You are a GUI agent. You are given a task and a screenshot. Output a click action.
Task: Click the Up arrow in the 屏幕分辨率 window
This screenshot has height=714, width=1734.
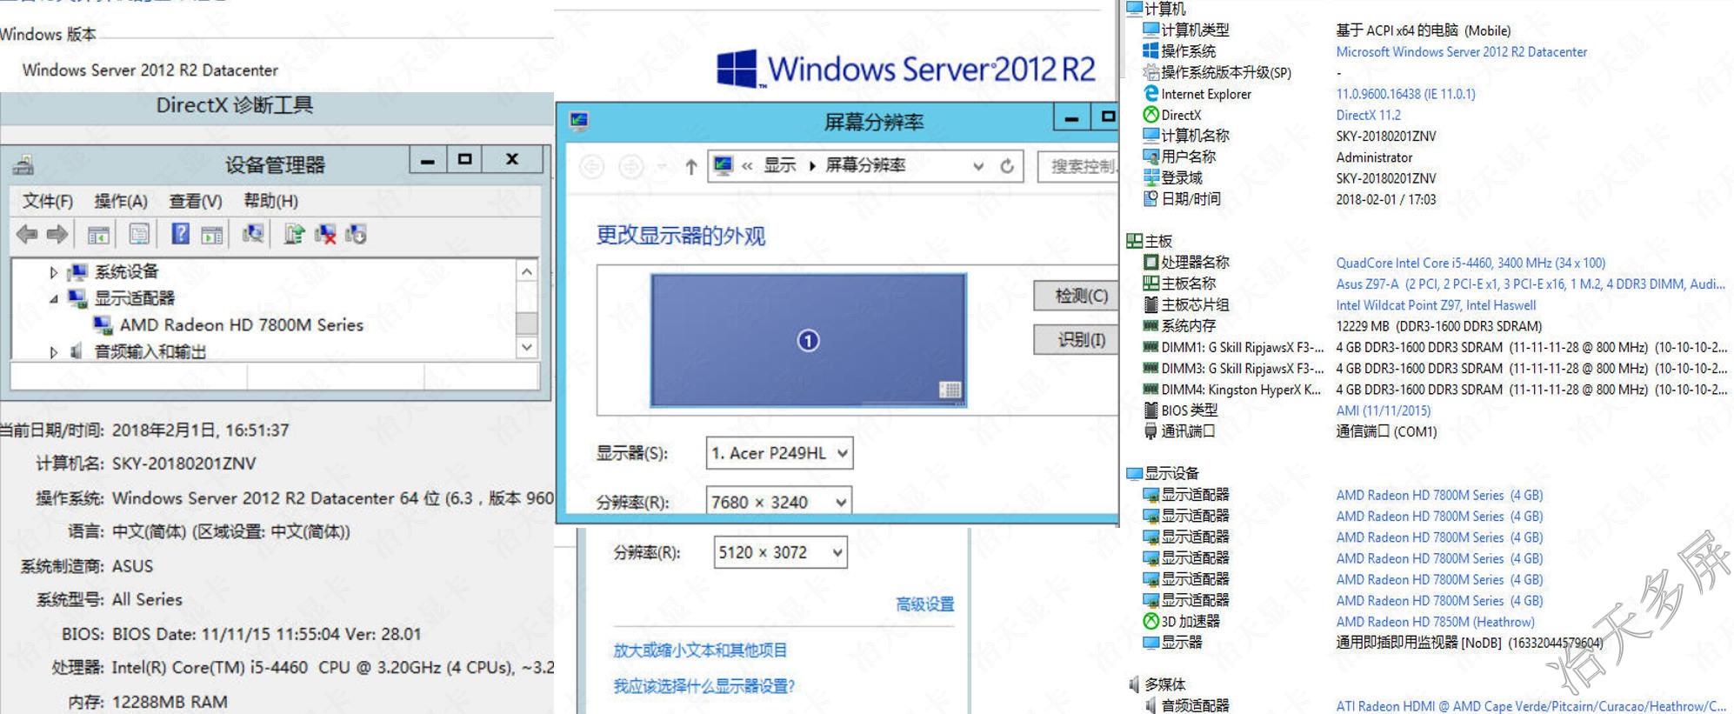691,166
